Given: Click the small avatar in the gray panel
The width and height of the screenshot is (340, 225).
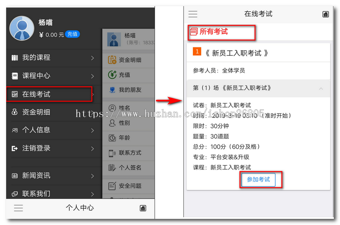Looking at the screenshot, I should [114, 39].
